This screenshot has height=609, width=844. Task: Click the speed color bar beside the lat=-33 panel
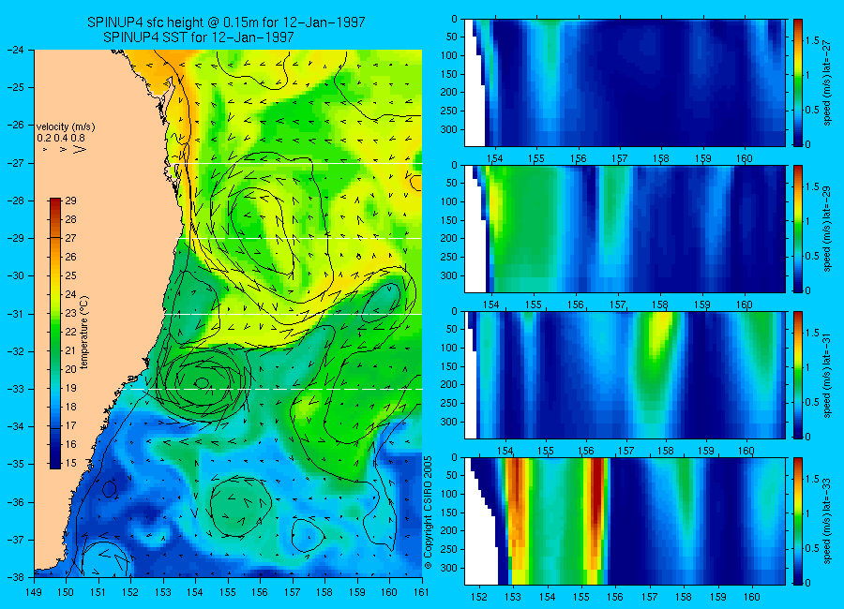coord(798,521)
